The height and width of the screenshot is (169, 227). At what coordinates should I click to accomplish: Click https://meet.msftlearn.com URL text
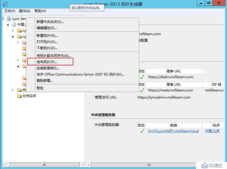pos(170,90)
